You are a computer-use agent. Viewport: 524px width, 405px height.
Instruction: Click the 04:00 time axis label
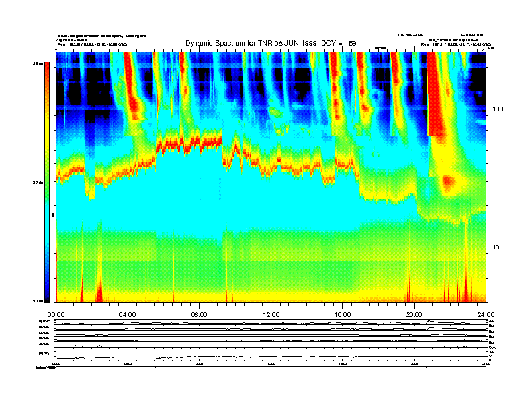(x=128, y=315)
